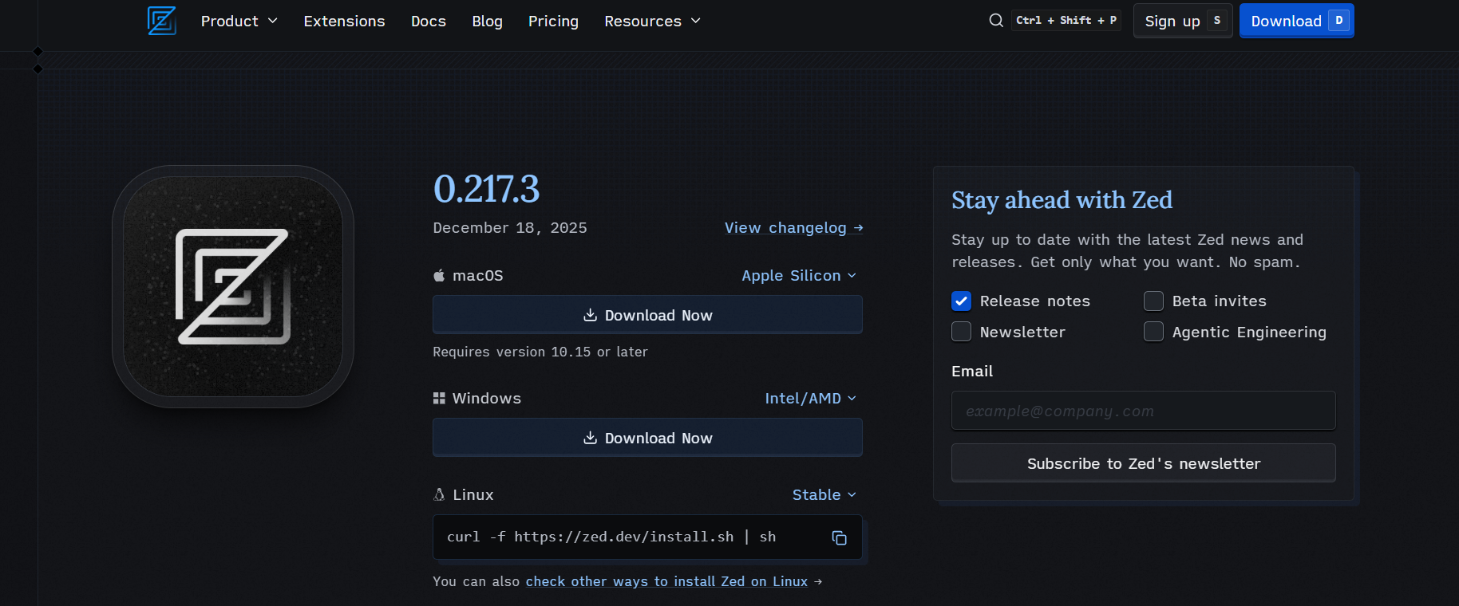Tick the Newsletter checkbox
This screenshot has width=1459, height=606.
click(961, 332)
